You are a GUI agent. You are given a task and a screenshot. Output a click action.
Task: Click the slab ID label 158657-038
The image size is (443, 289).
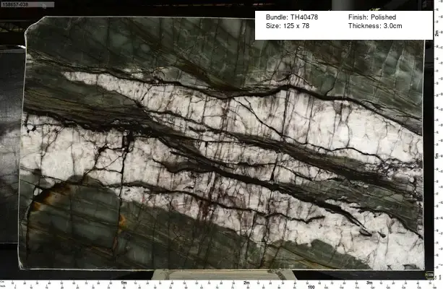(14, 4)
